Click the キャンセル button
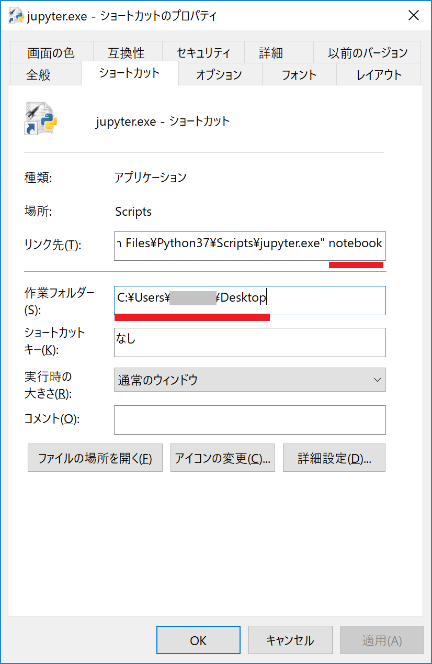This screenshot has height=664, width=432. pyautogui.click(x=290, y=640)
